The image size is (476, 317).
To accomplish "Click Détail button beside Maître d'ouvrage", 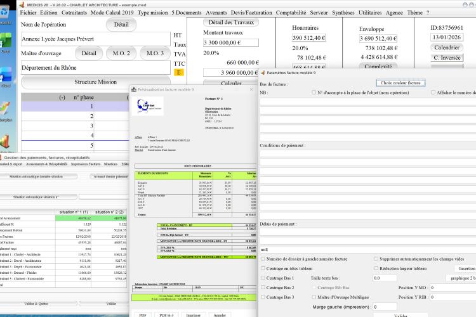I will [89, 53].
